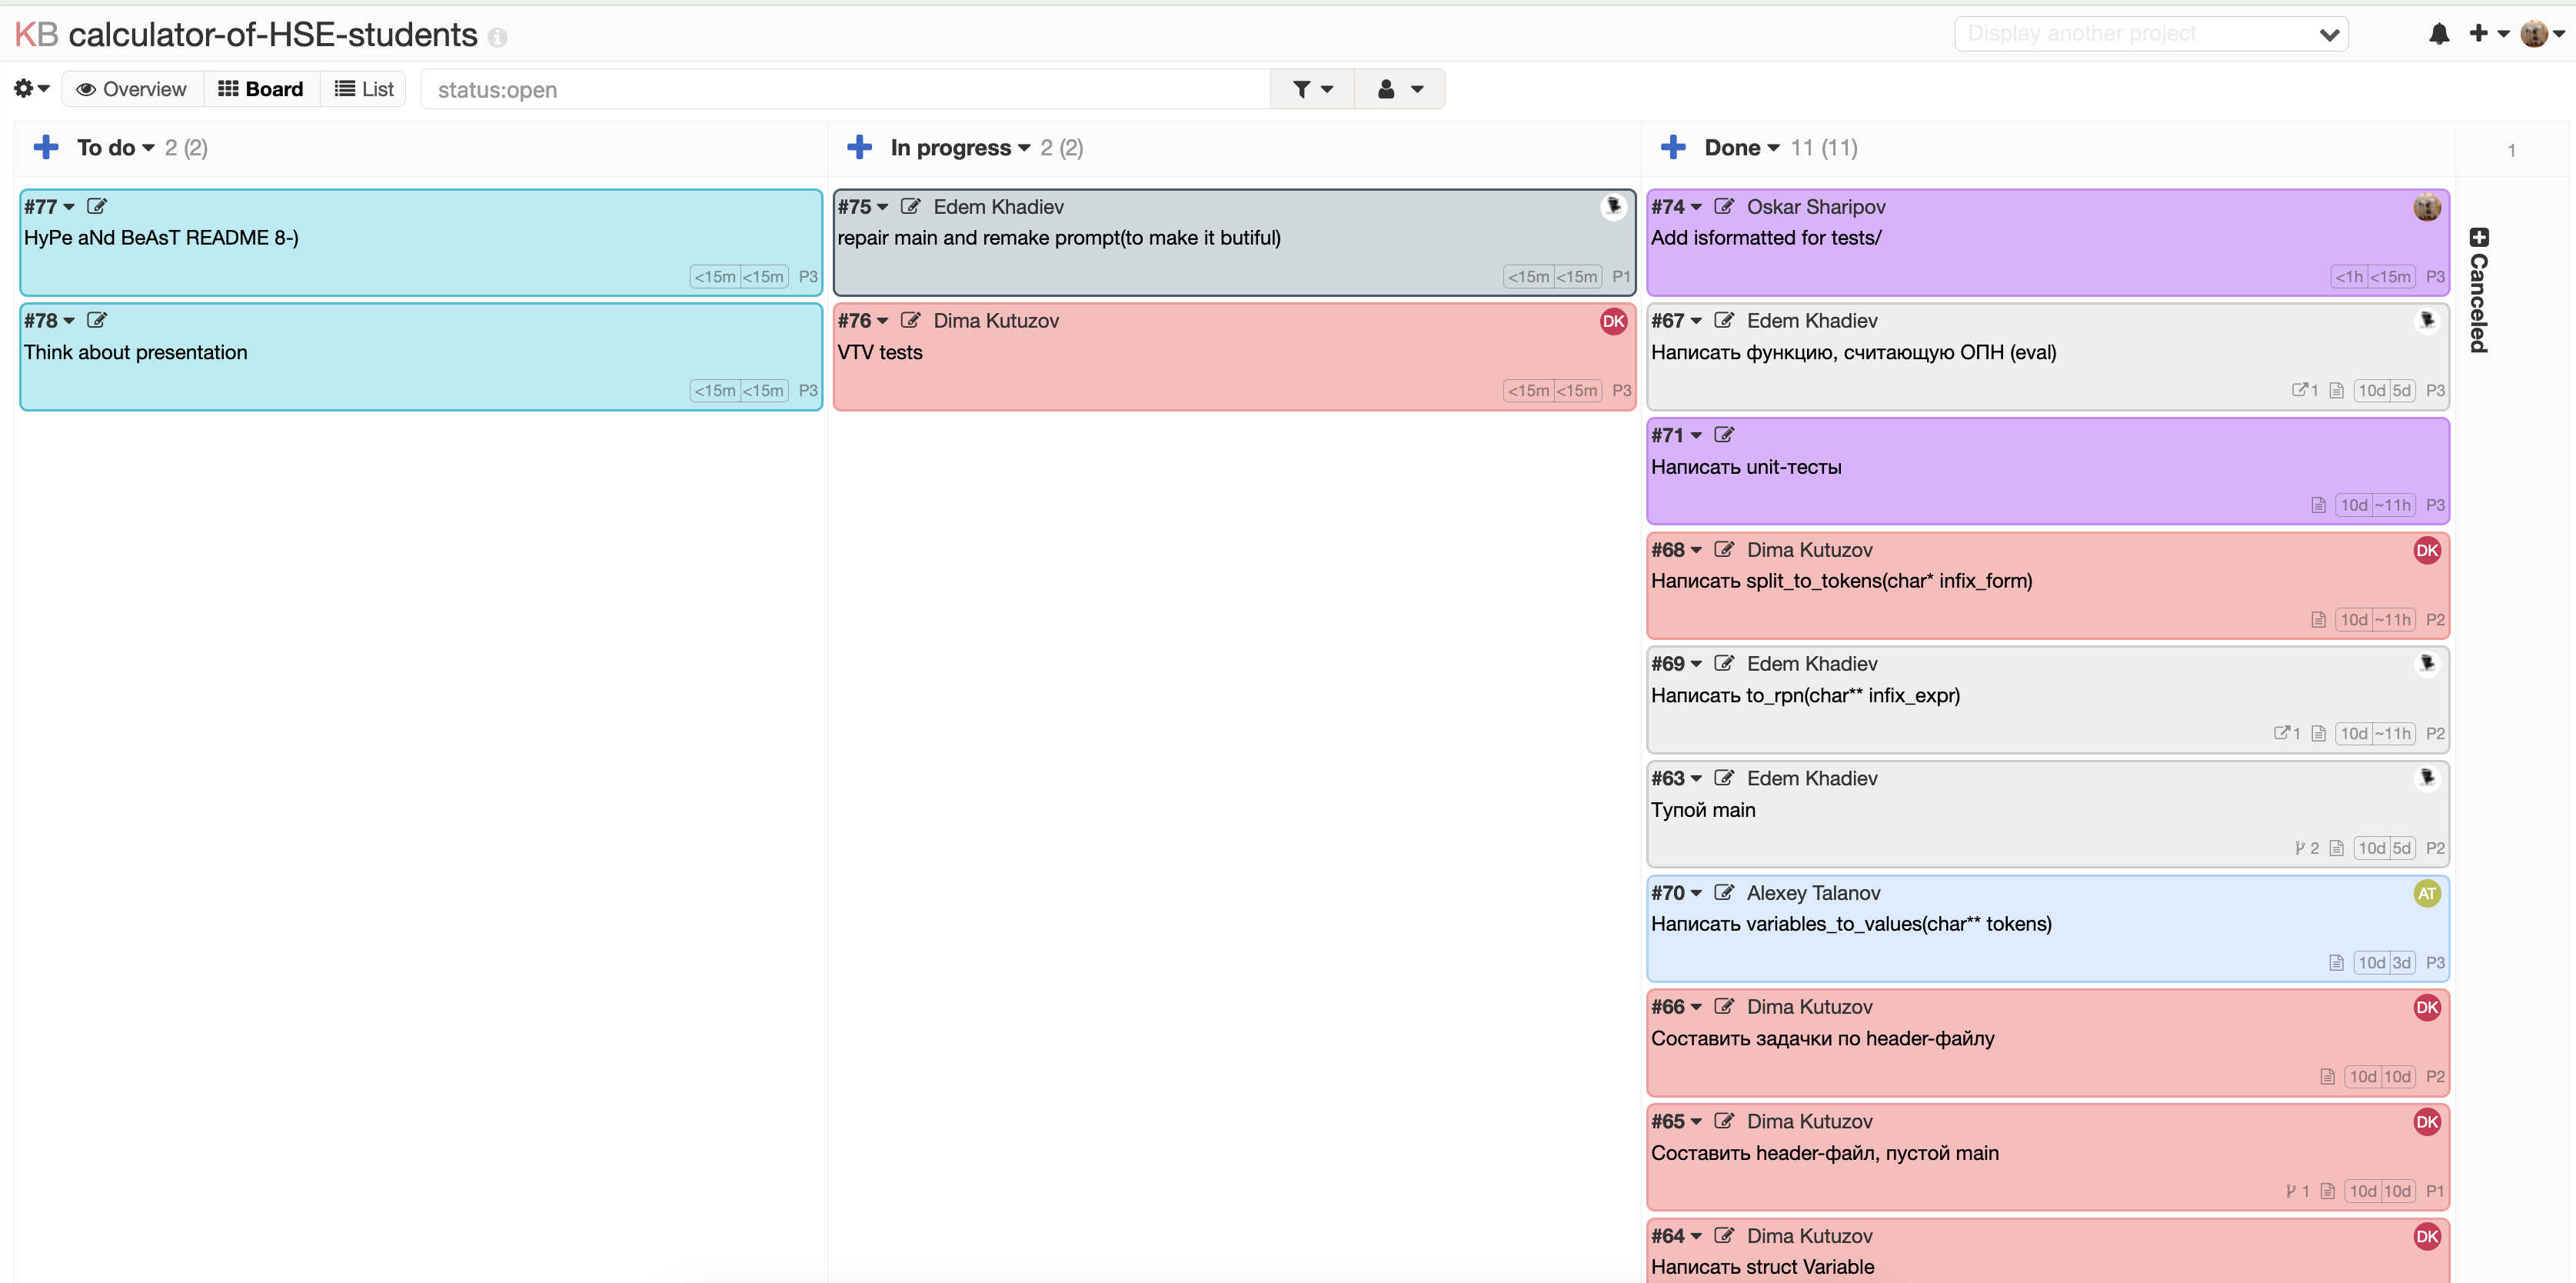Click P1 priority label on task #75
This screenshot has height=1283, width=2576.
point(1621,277)
